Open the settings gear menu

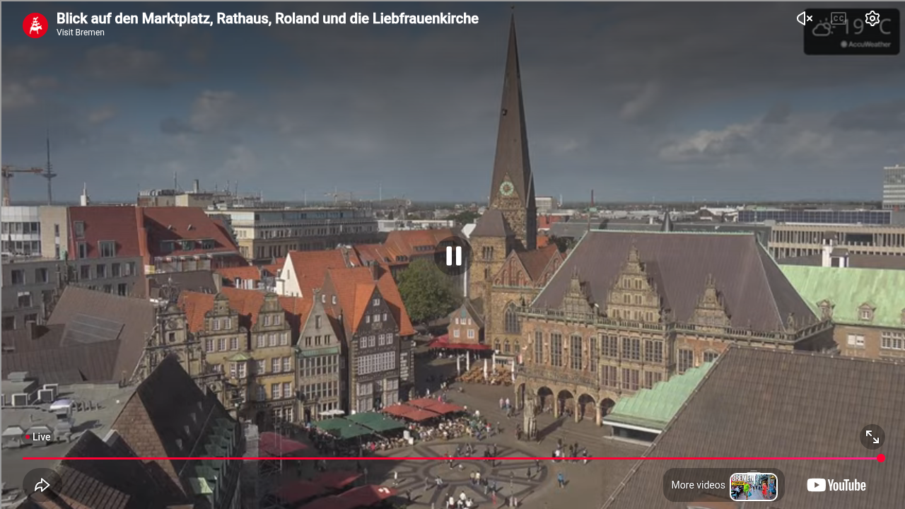tap(872, 18)
